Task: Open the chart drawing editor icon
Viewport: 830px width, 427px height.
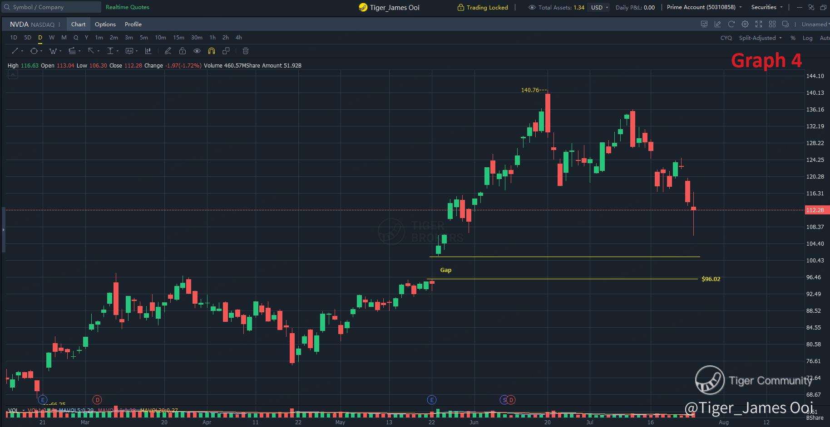Action: 718,24
